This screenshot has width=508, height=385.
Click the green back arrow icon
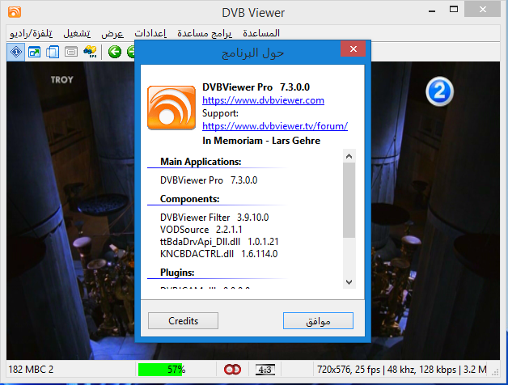(115, 52)
